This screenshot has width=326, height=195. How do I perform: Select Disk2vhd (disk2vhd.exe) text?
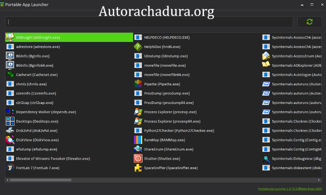pos(37,131)
